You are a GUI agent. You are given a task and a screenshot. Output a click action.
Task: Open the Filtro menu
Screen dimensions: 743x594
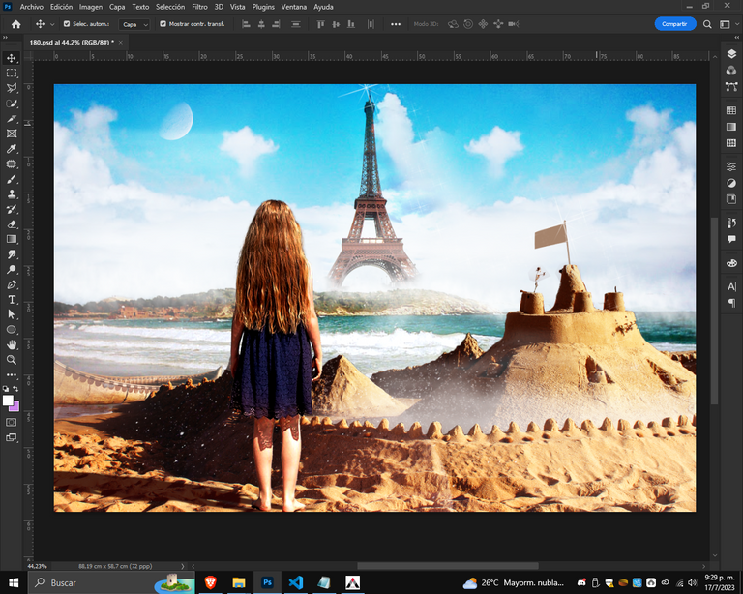coord(199,7)
